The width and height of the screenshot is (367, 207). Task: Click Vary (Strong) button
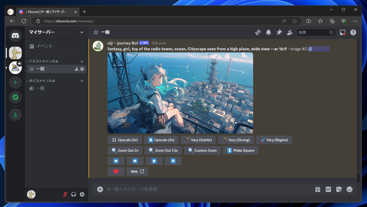tap(236, 140)
